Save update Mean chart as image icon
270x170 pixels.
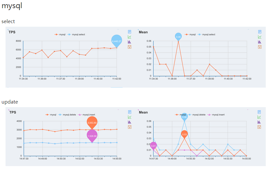pyautogui.click(x=259, y=127)
